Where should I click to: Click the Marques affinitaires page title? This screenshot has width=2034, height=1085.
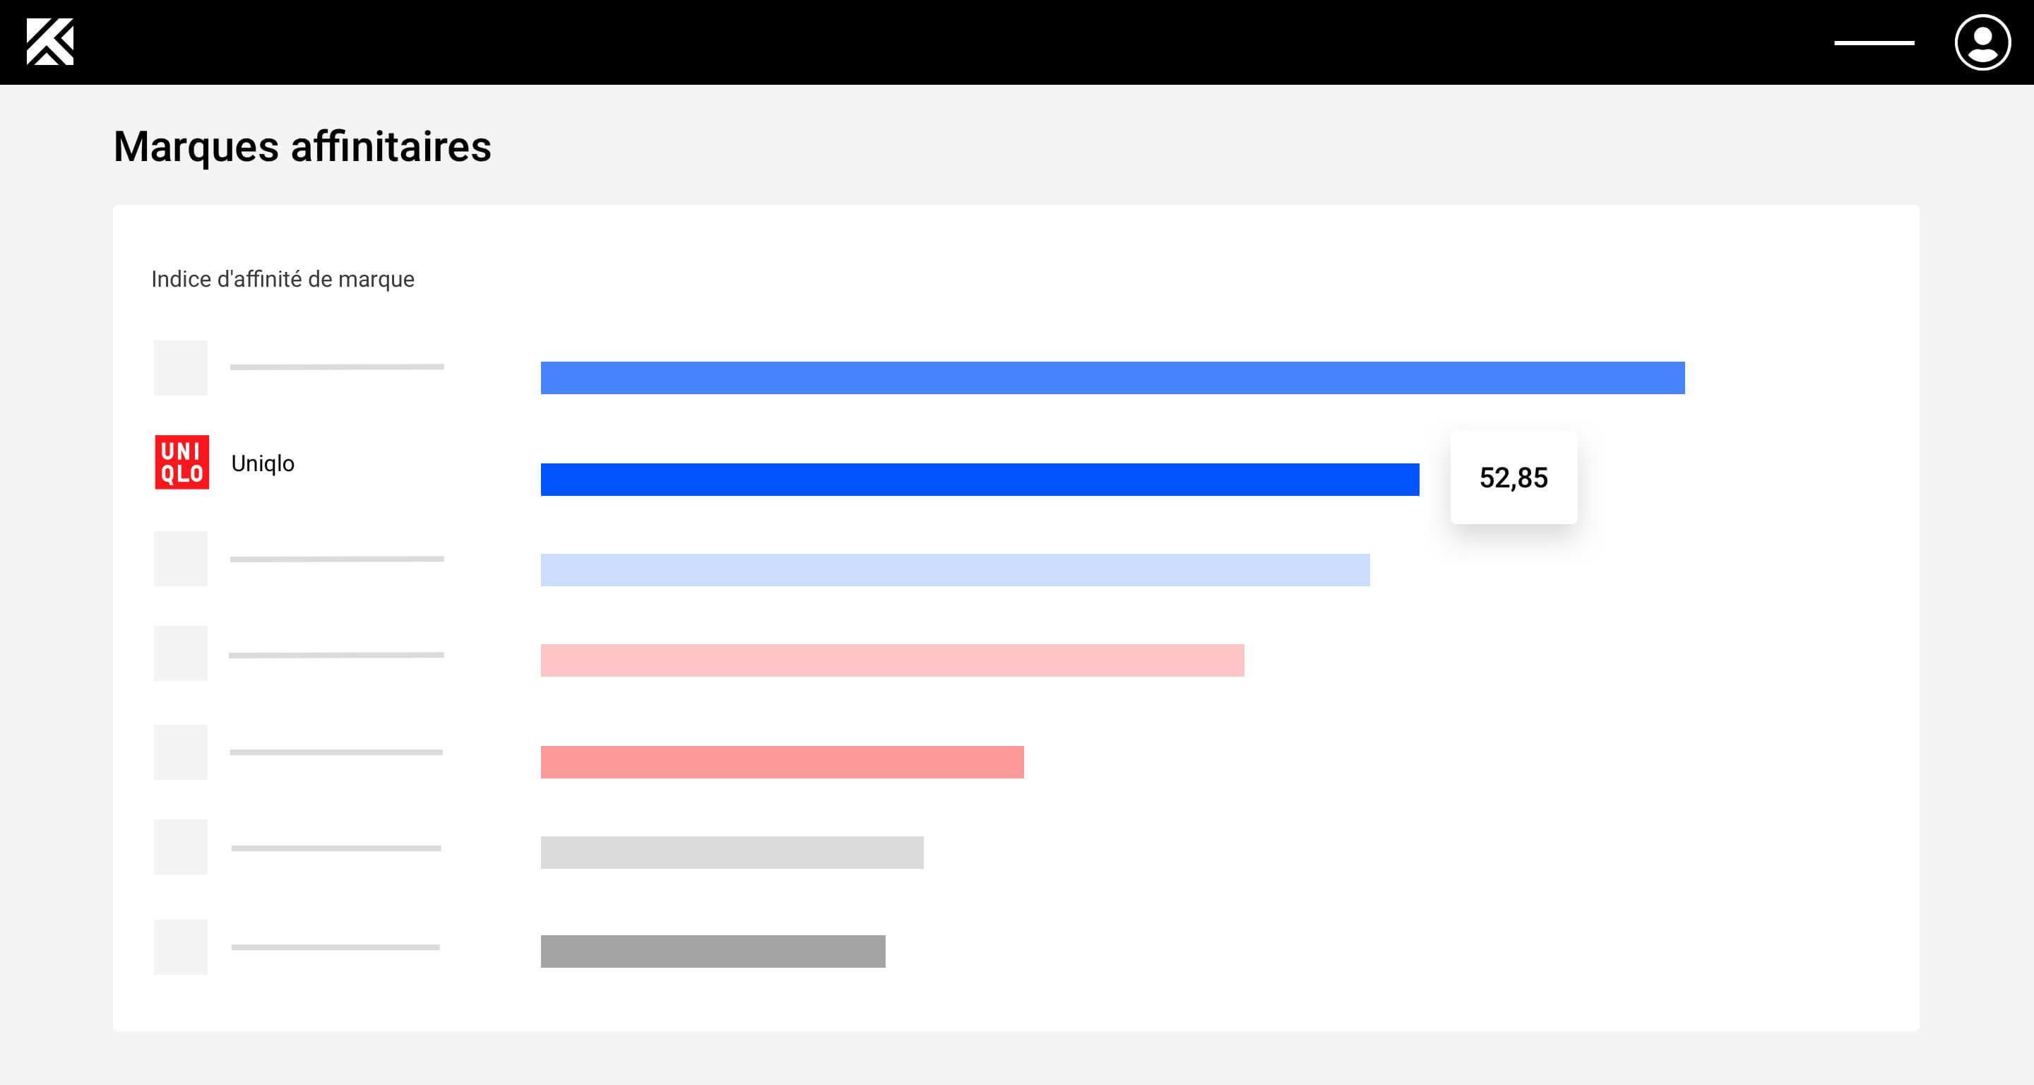click(x=302, y=147)
